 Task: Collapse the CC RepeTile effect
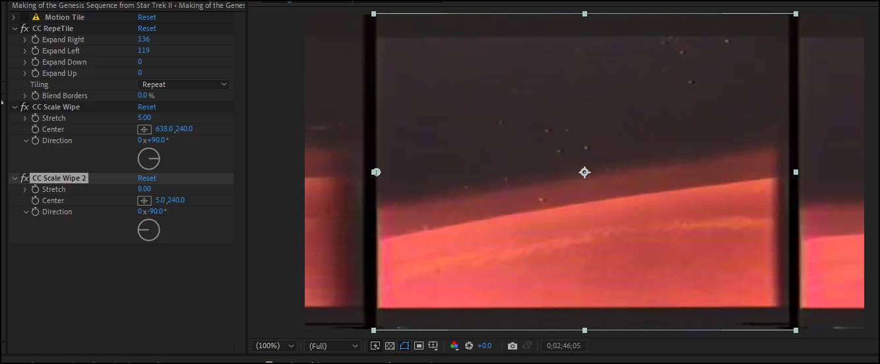(x=15, y=28)
